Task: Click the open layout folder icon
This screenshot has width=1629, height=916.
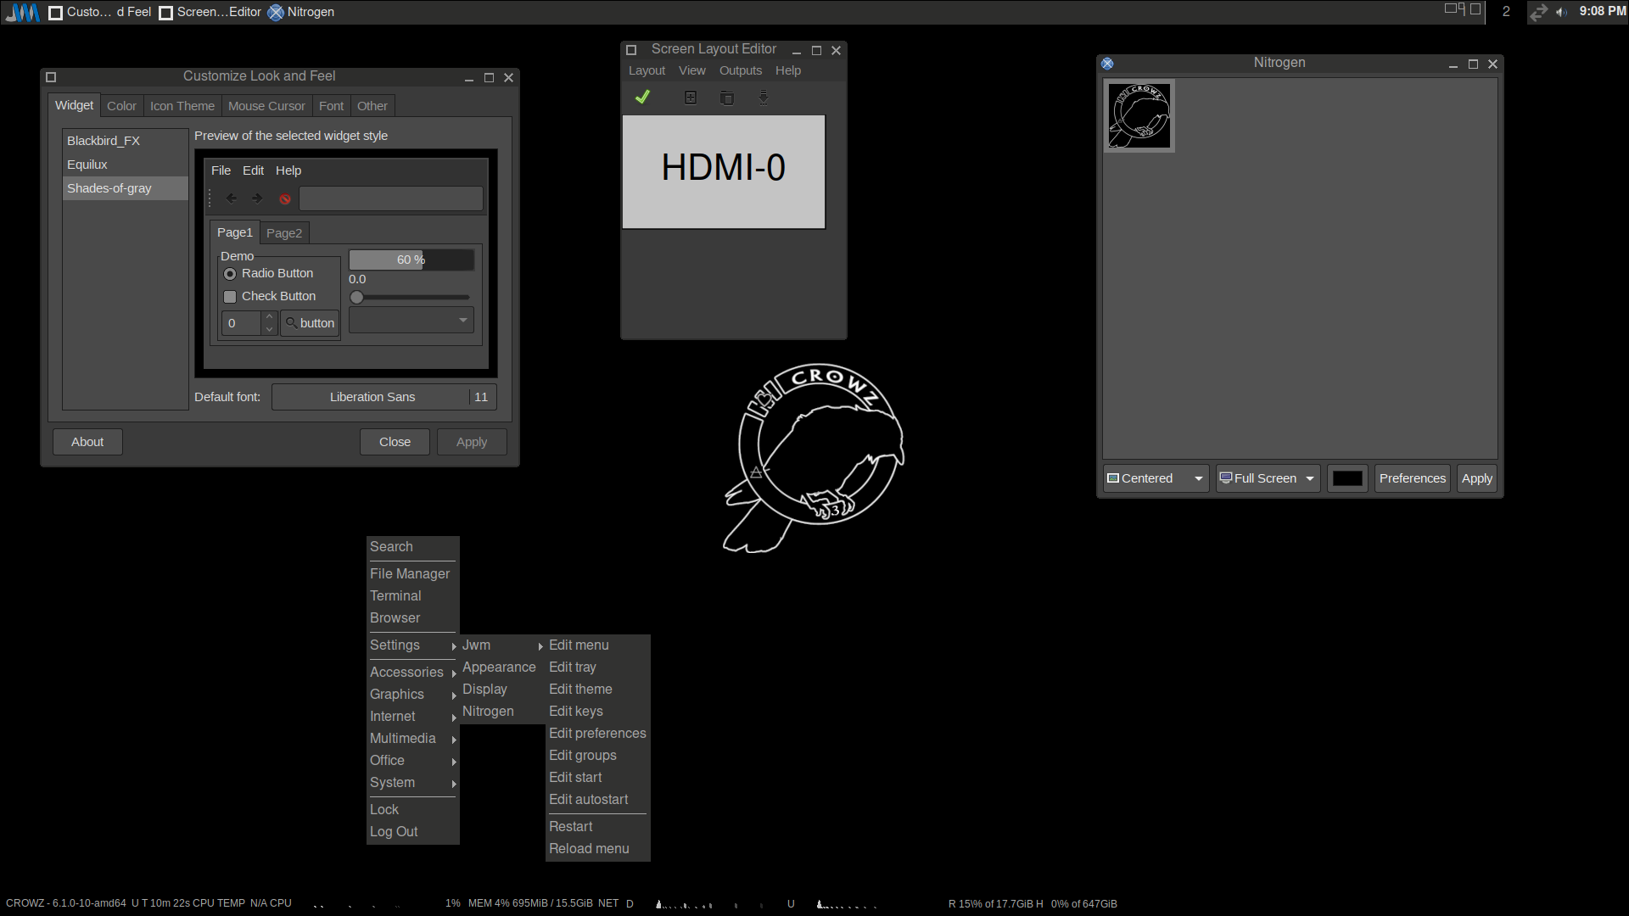Action: (727, 98)
